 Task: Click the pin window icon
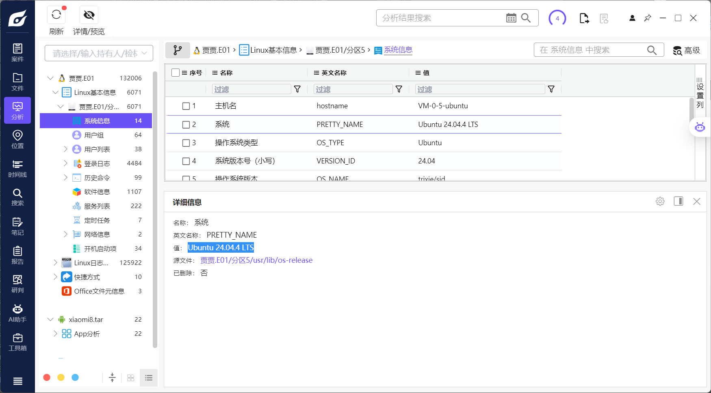pyautogui.click(x=648, y=18)
